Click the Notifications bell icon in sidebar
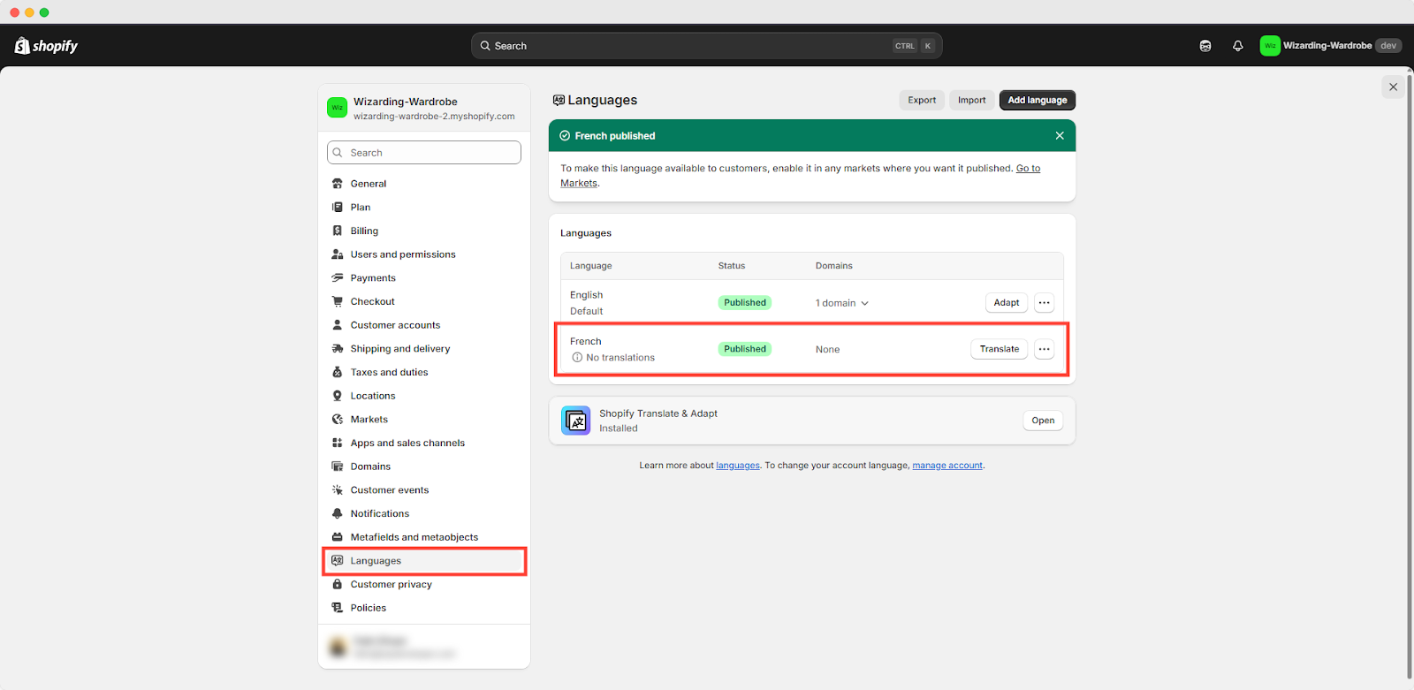Viewport: 1414px width, 690px height. click(338, 513)
